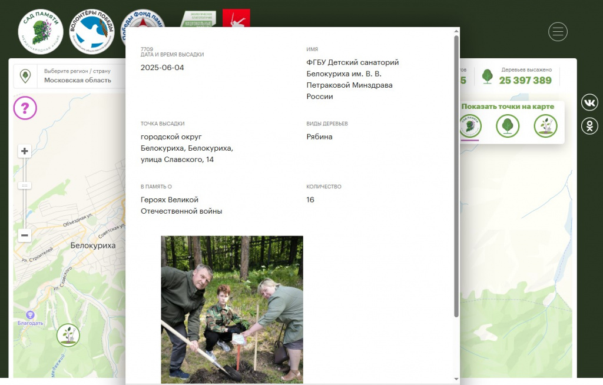
Task: Open the Odnoklassniki social link
Action: click(x=589, y=126)
